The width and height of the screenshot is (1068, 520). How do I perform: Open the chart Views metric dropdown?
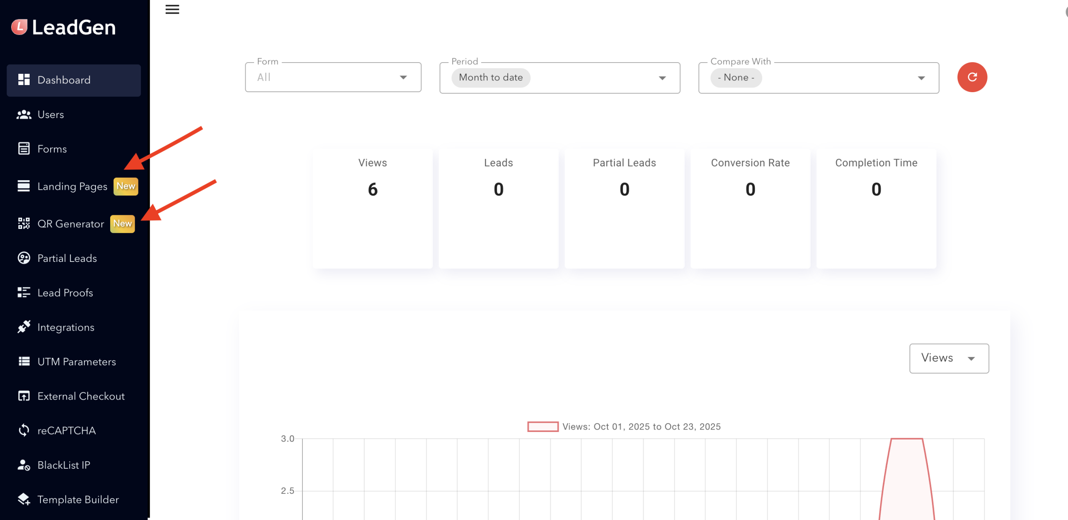(x=948, y=358)
